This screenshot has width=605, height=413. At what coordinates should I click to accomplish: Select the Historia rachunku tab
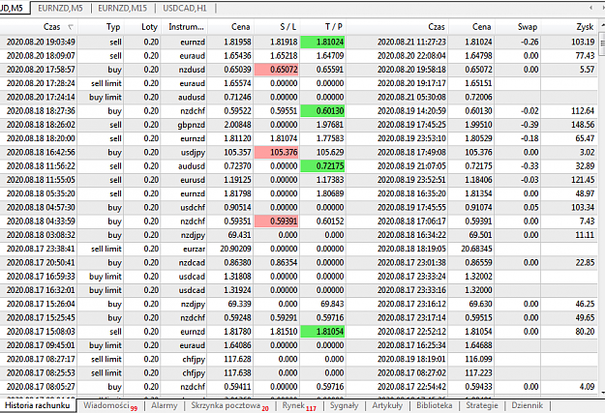tap(38, 405)
